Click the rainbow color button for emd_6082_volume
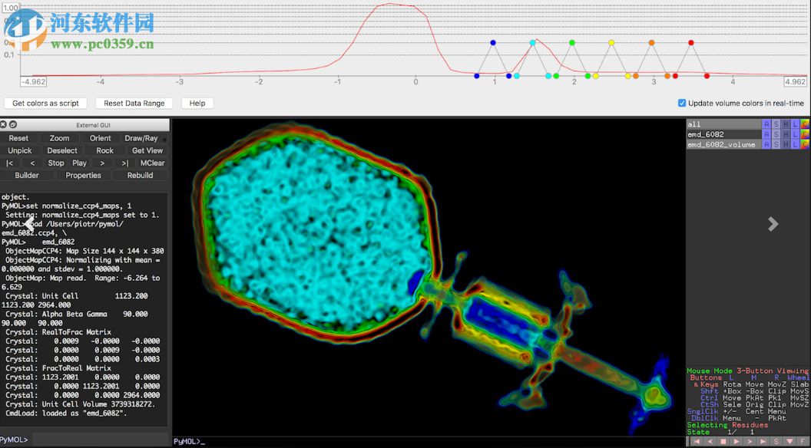 [x=806, y=144]
